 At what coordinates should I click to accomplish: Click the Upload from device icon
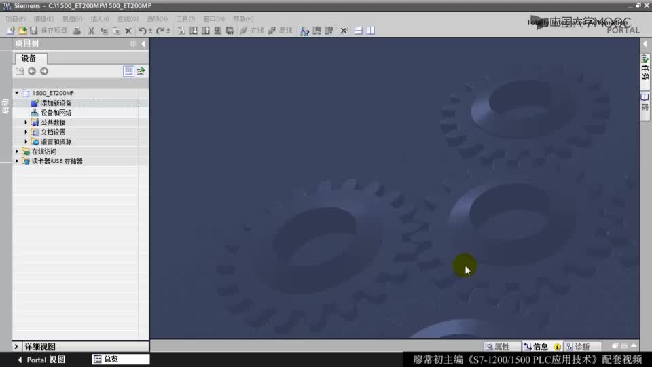[x=205, y=31]
